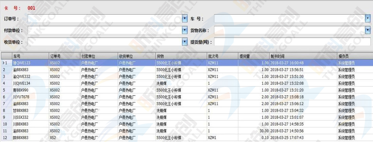Click timestamp 2018-03-27 14:58:35
This screenshot has height=142, width=373.
(x=287, y=124)
